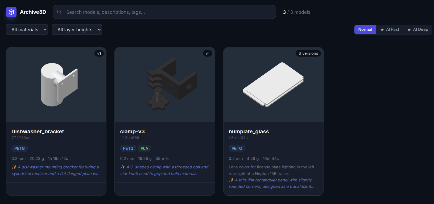Image resolution: width=434 pixels, height=204 pixels.
Task: Click the Archive3D brand name
Action: click(33, 12)
